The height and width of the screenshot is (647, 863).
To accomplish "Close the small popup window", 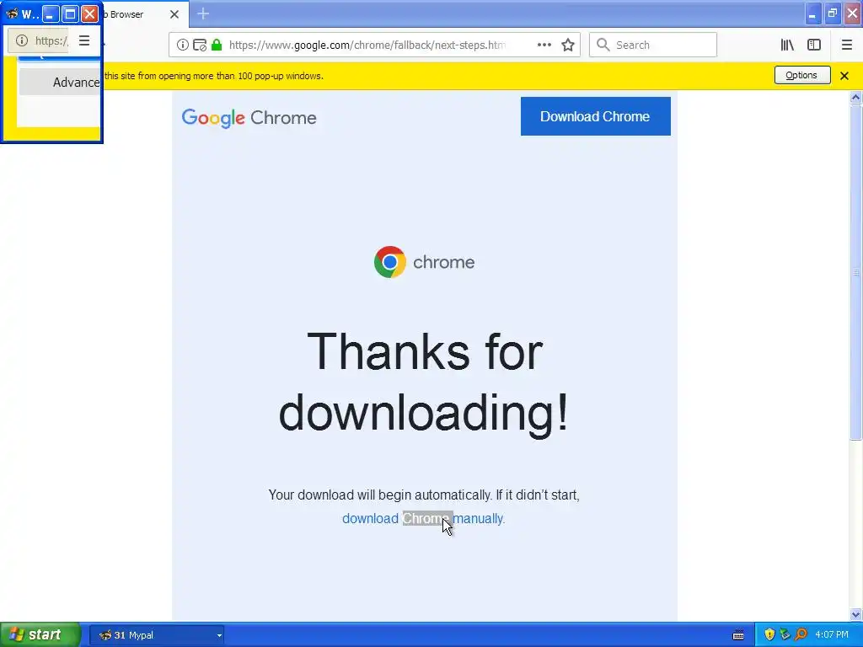I will click(89, 14).
